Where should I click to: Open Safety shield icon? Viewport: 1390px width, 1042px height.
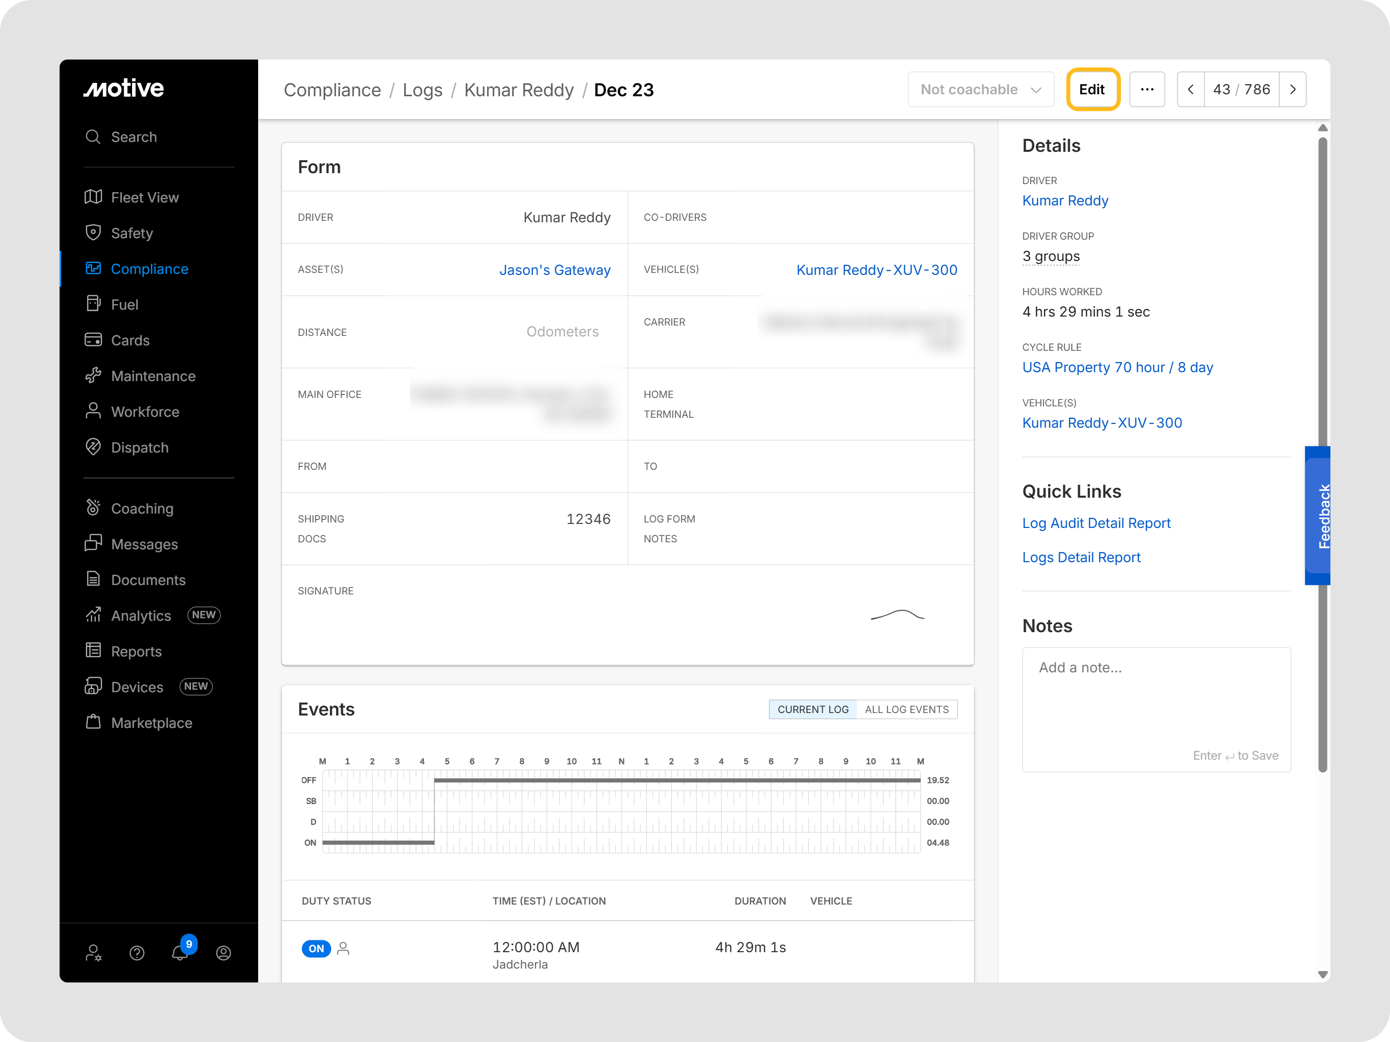point(93,232)
